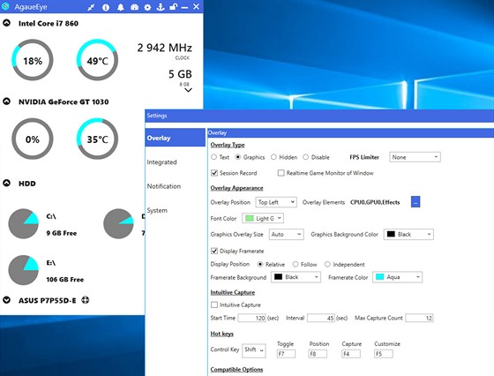This screenshot has width=494, height=376.
Task: Open the Graphics Overlay Size dropdown
Action: (x=286, y=234)
